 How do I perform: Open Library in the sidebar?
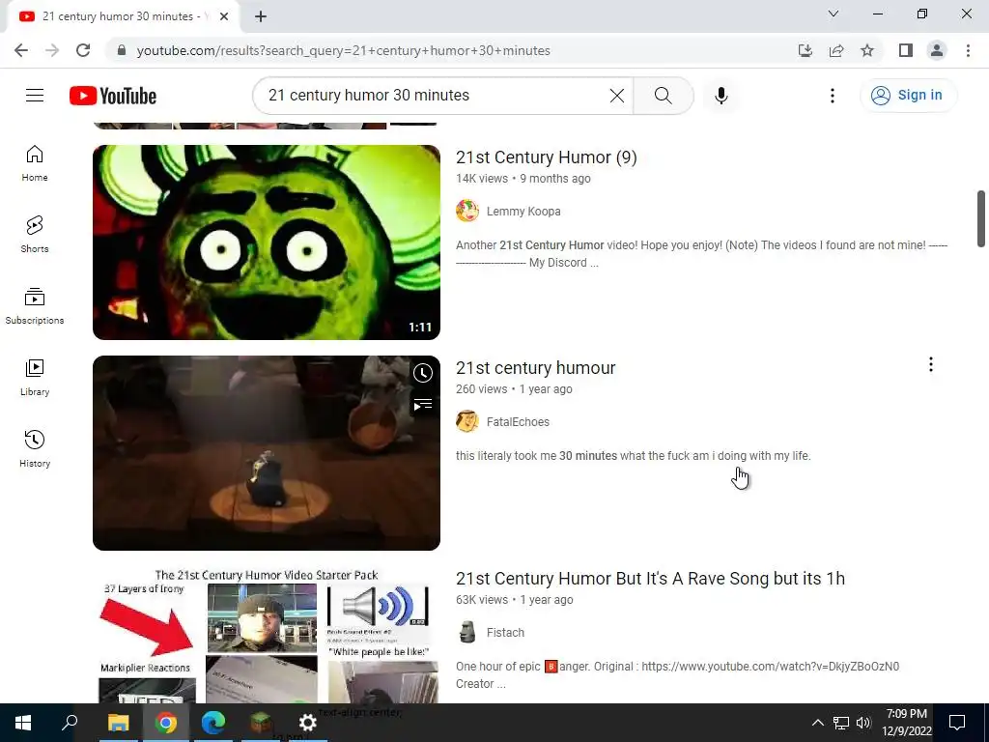[35, 378]
